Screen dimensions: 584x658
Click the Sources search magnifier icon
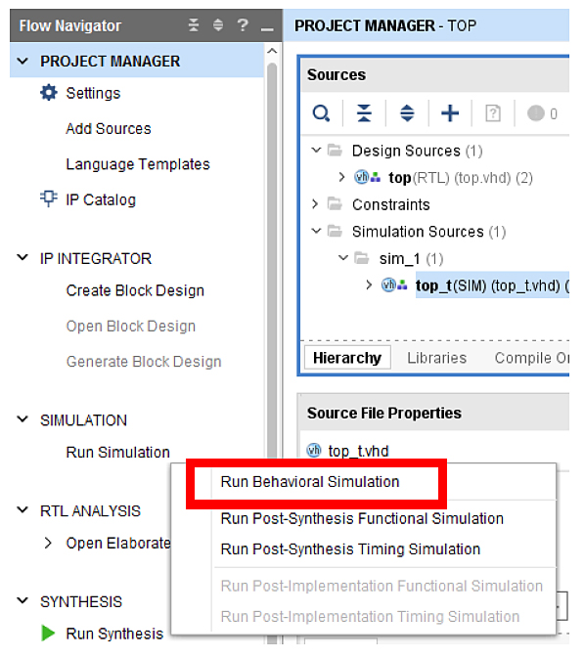(322, 113)
